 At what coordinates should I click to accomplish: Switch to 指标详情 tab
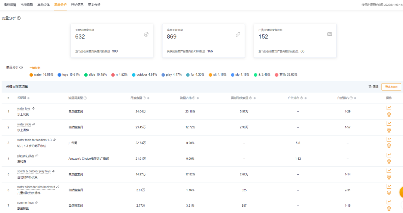10,4
